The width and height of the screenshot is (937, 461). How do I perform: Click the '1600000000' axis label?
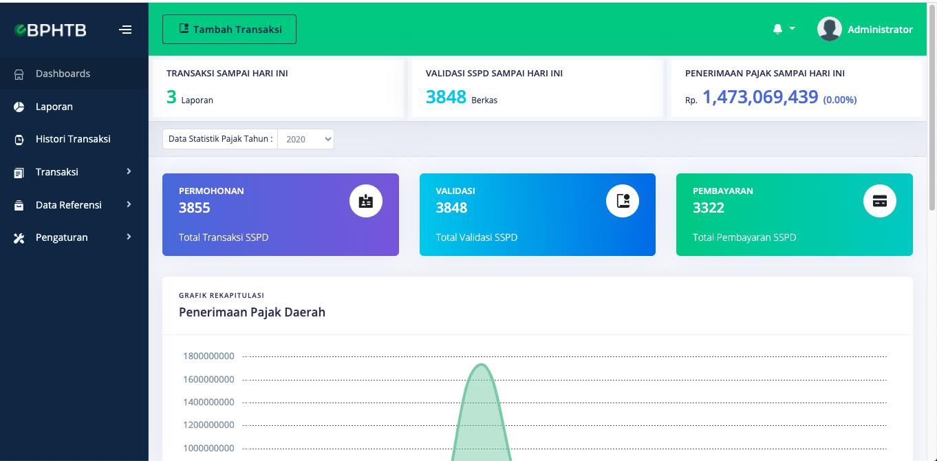[x=208, y=379]
